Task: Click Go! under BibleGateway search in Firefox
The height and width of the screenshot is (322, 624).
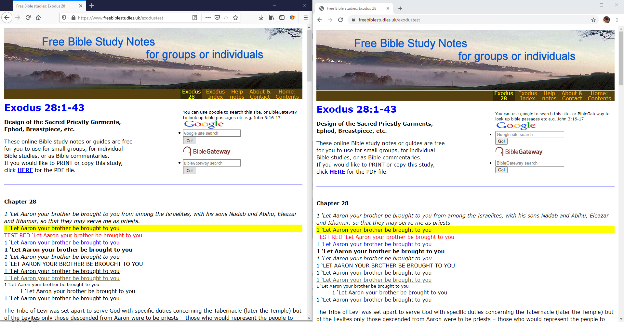Action: coord(190,170)
